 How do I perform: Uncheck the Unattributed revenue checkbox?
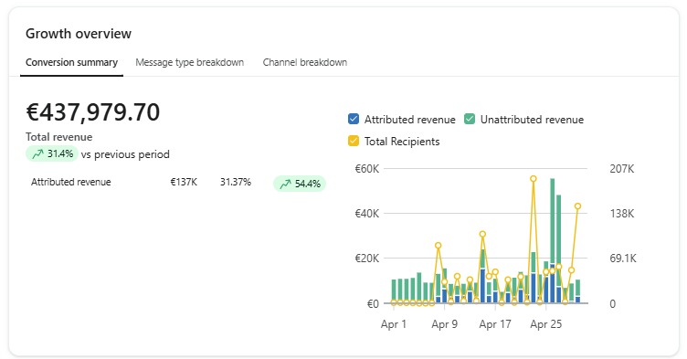point(470,120)
